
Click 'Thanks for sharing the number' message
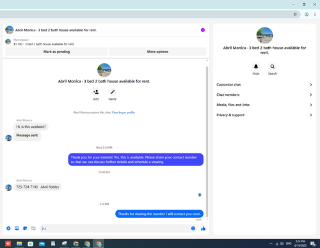pos(159,214)
